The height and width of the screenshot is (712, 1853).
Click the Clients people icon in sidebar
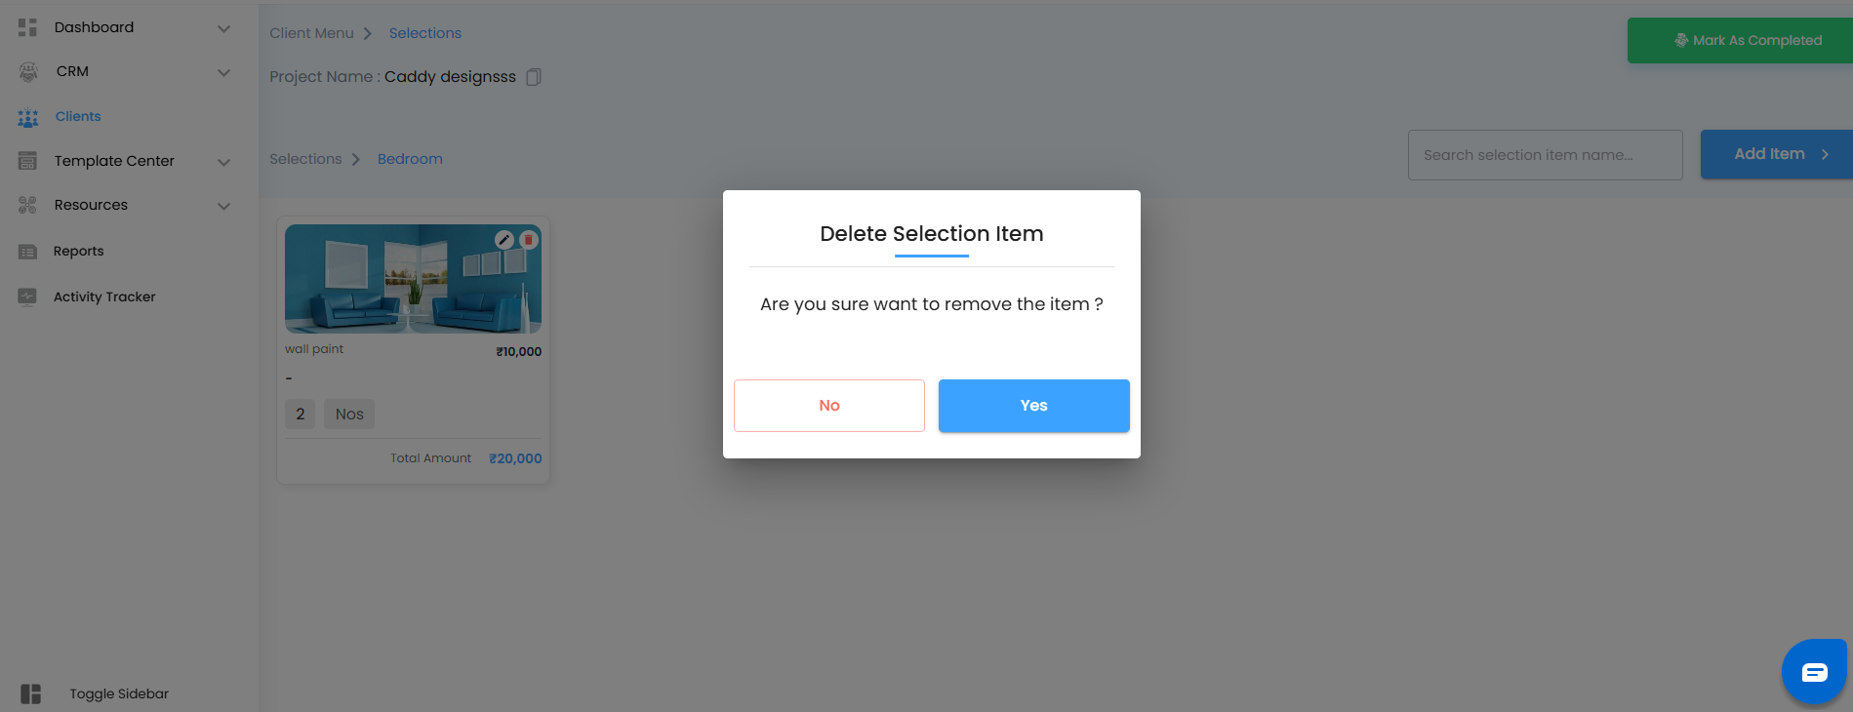28,117
